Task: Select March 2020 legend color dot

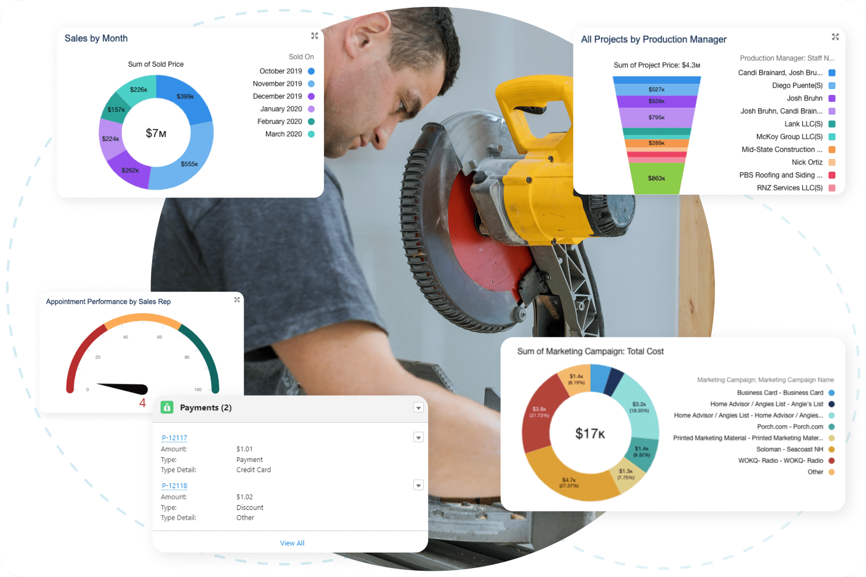Action: click(311, 134)
